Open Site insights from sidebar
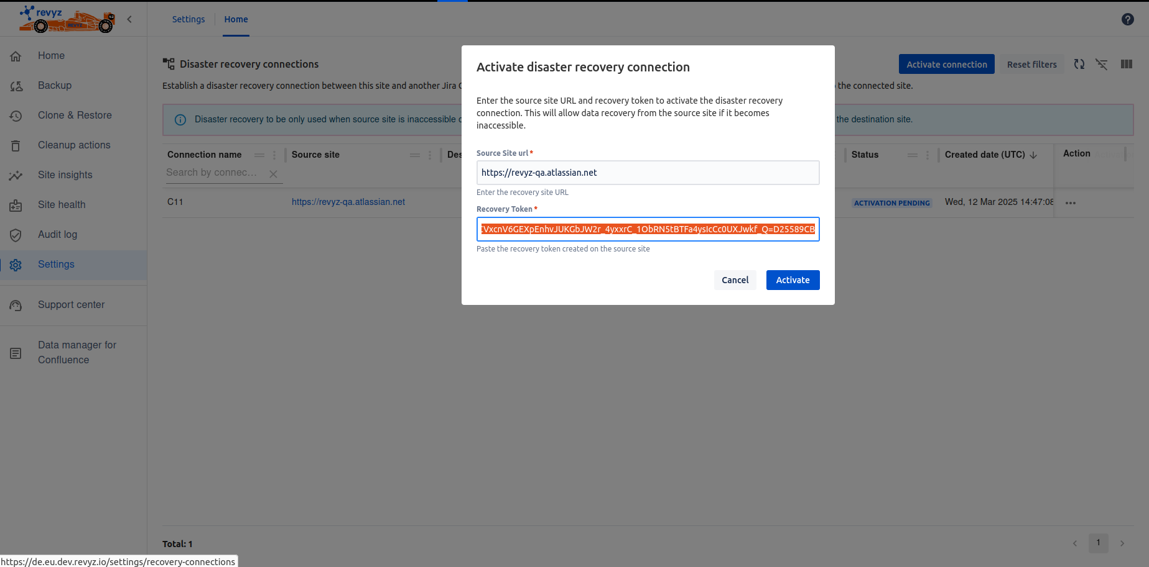This screenshot has width=1149, height=567. [65, 175]
